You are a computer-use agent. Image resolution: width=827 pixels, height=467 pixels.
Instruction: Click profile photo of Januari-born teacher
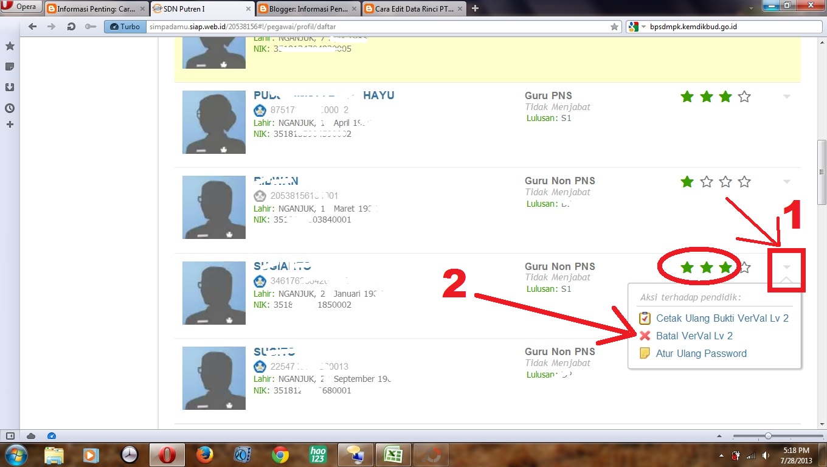click(x=214, y=293)
